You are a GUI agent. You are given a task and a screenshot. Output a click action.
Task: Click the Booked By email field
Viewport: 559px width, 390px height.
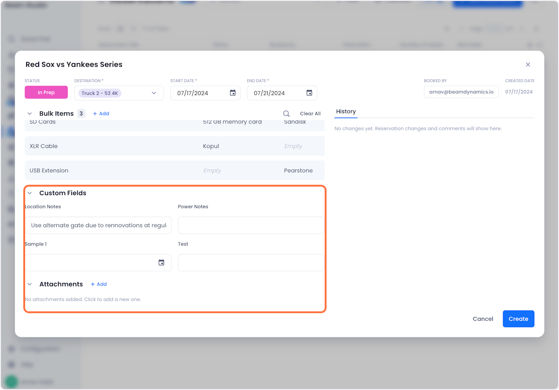point(461,92)
